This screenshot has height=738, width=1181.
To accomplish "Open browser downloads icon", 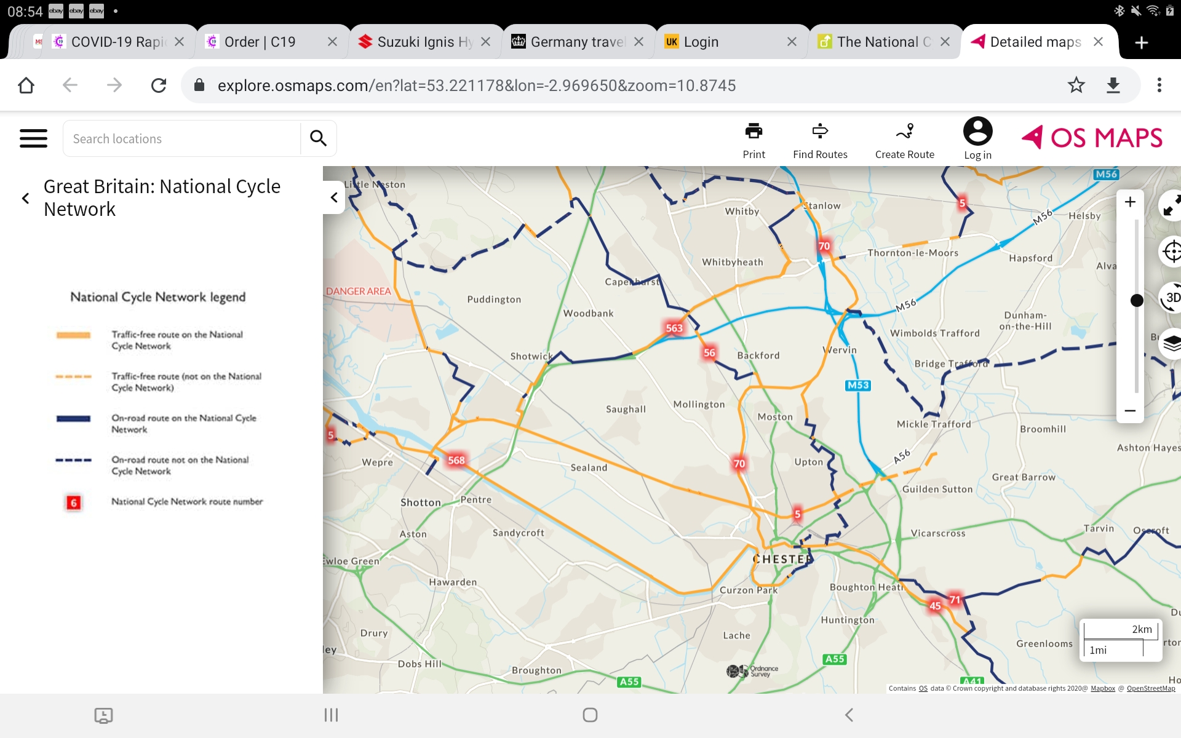I will (1113, 85).
